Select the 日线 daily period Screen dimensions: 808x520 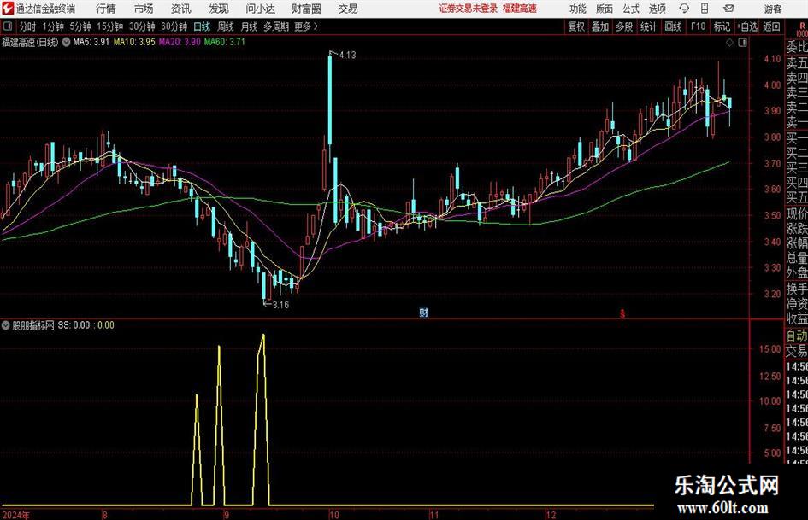tap(202, 26)
